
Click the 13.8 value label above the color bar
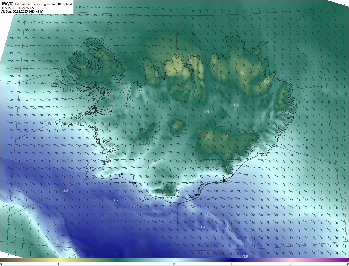pos(245,256)
